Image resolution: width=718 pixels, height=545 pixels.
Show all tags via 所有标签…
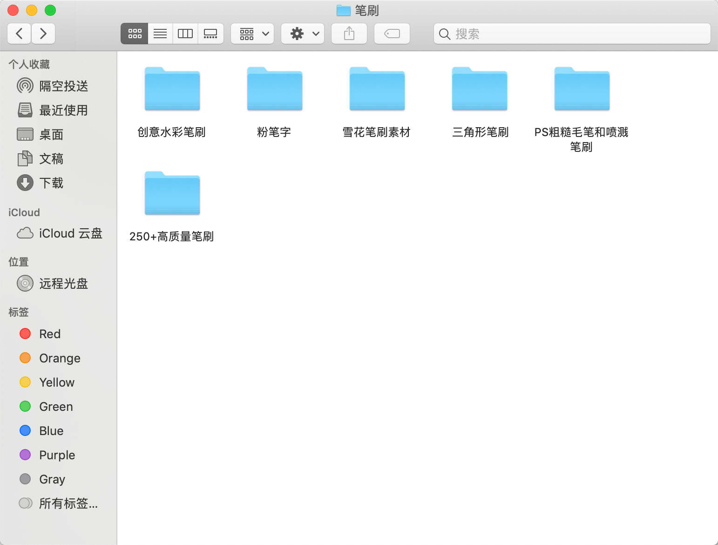(68, 504)
